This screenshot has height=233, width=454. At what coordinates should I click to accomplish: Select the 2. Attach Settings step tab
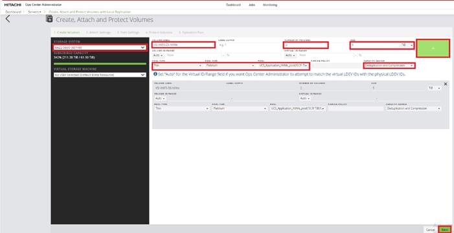pos(98,32)
